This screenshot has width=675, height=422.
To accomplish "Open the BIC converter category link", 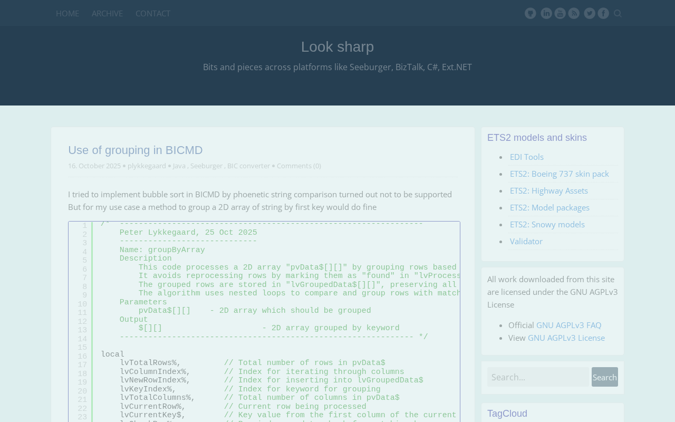I will coord(248,166).
